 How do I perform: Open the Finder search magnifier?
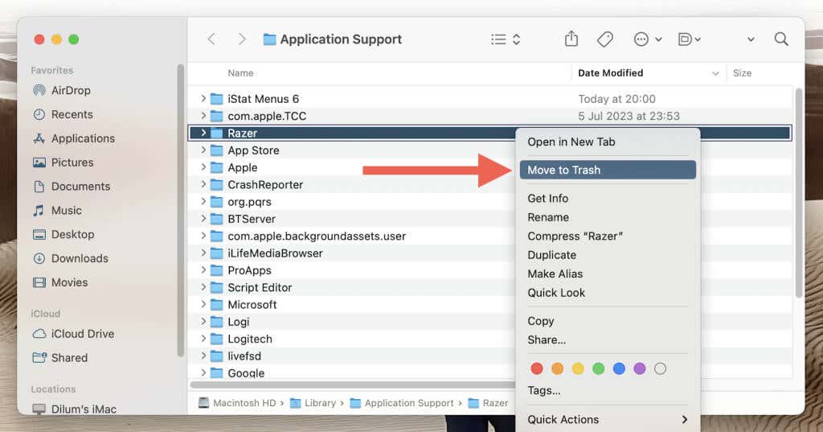(781, 39)
